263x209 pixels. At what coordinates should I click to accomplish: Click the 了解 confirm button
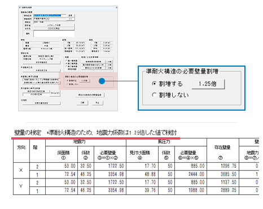[x=82, y=103]
